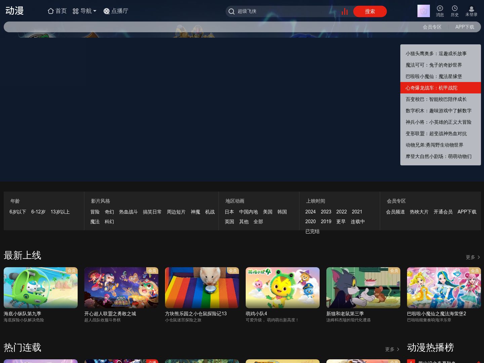
Task: Filter release time by 更早
Action: point(341,221)
